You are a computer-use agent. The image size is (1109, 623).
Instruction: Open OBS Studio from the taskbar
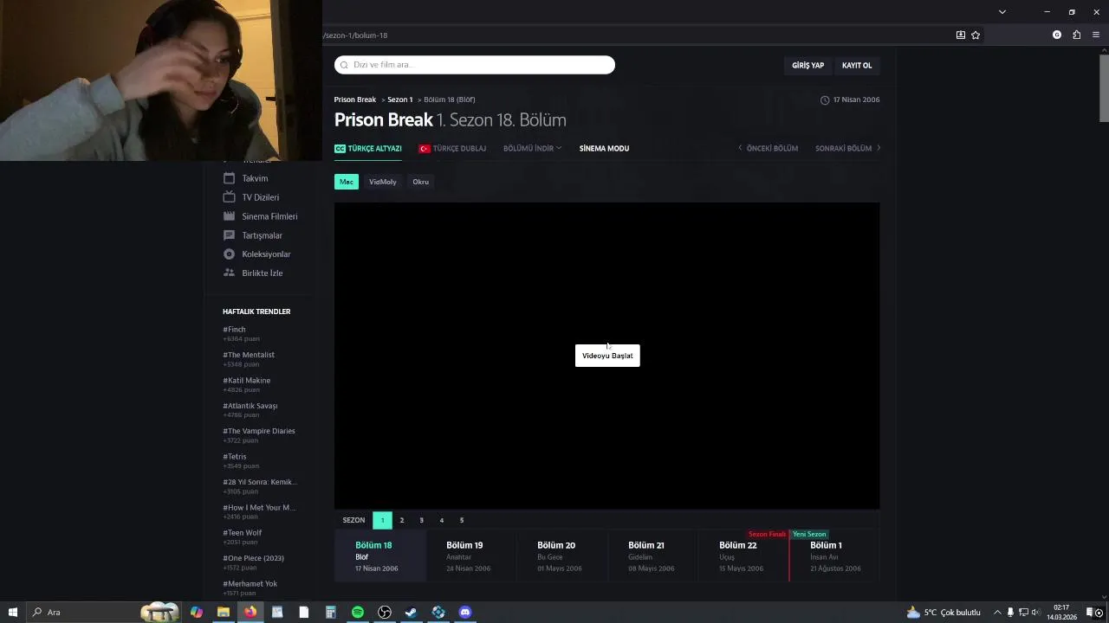click(x=385, y=613)
